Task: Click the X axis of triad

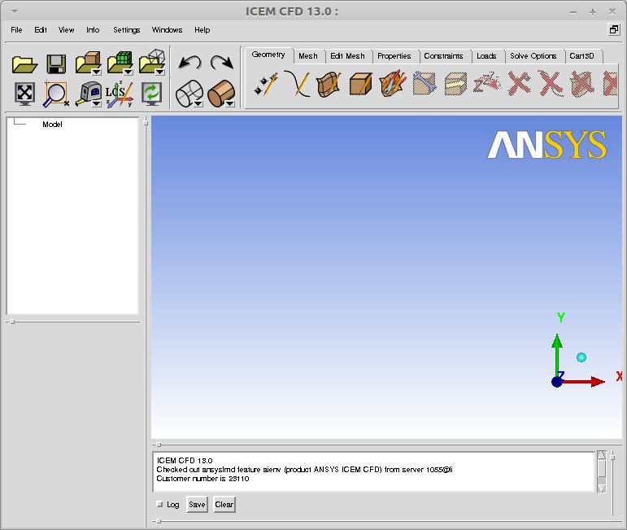Action: click(x=584, y=382)
